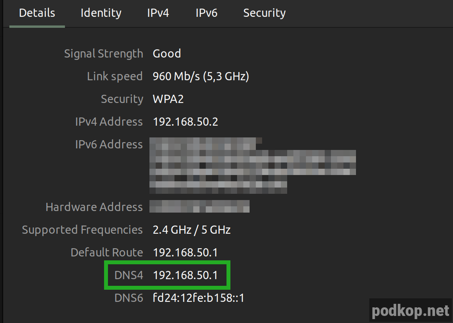Click the Signal Strength label
Screen dimensions: 453x323
[103, 53]
